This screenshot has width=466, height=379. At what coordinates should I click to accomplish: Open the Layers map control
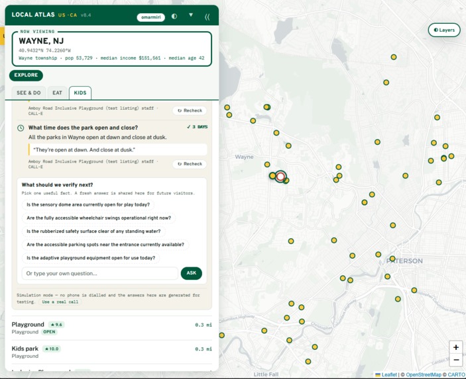click(444, 30)
